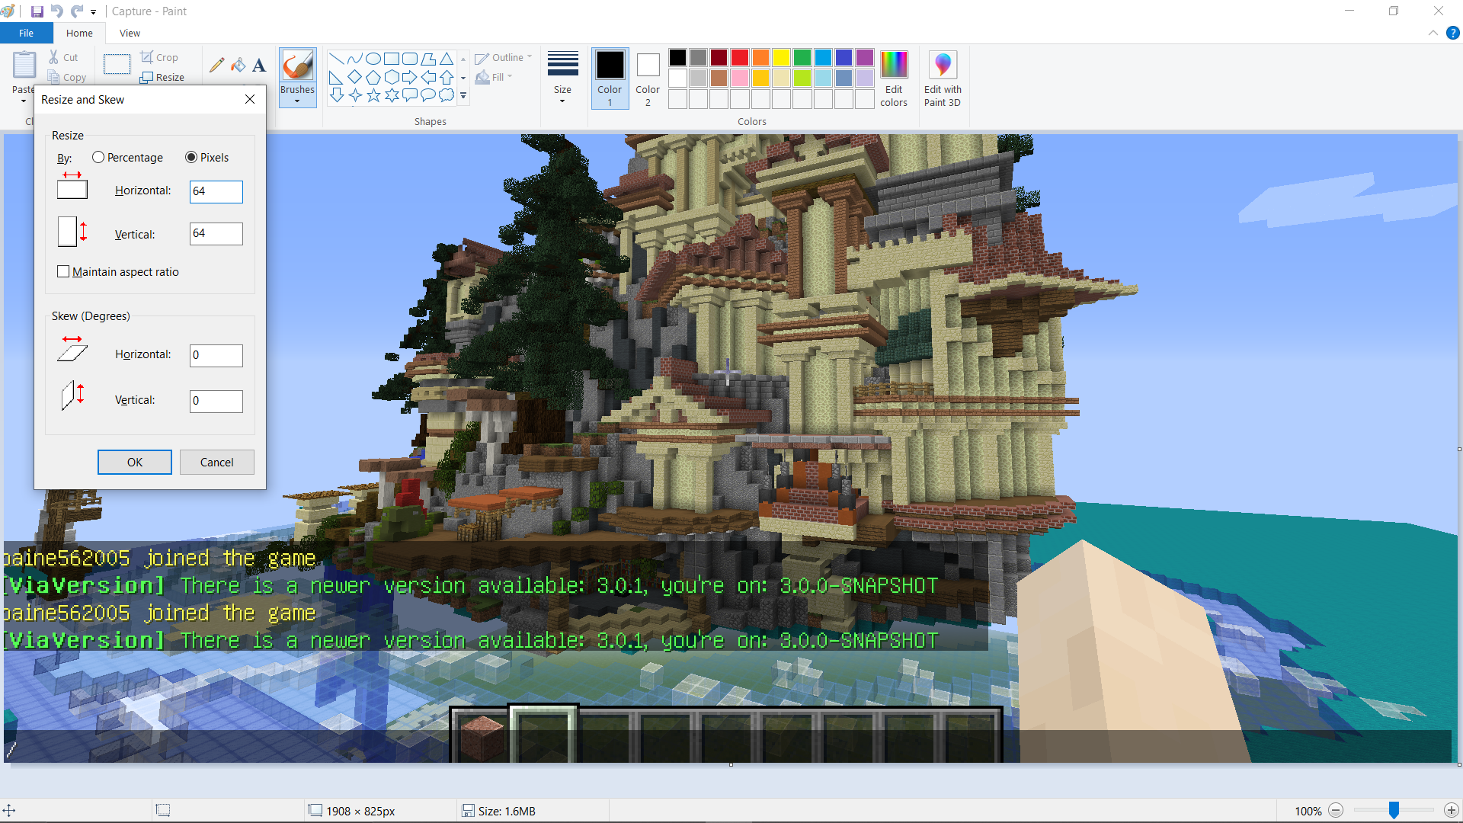The height and width of the screenshot is (823, 1463).
Task: Open Edit with Paint 3D
Action: [943, 66]
